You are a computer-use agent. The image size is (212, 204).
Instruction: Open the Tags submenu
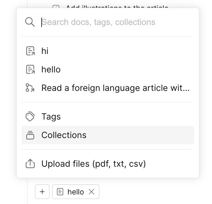coord(51,117)
